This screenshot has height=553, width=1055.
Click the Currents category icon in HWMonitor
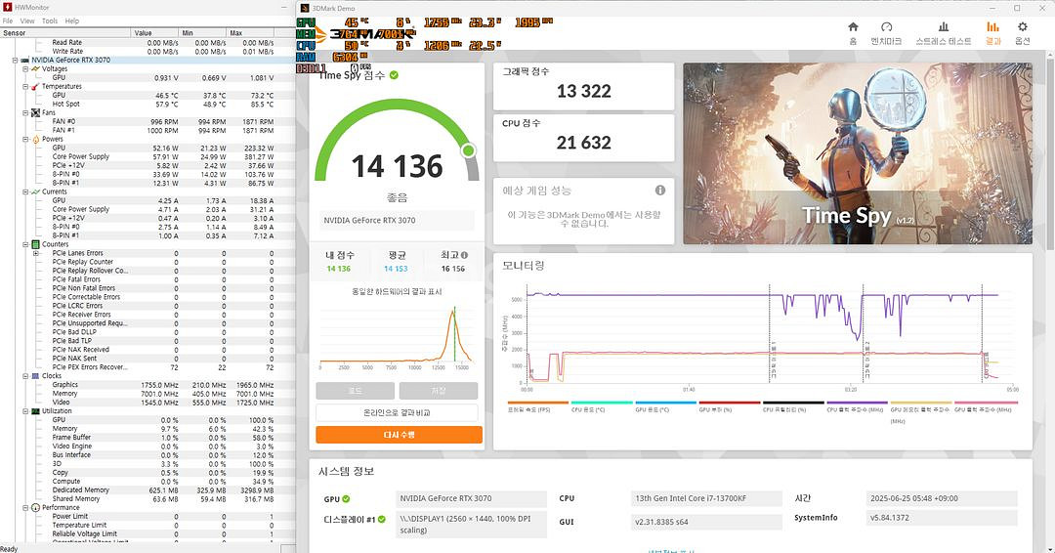[35, 191]
